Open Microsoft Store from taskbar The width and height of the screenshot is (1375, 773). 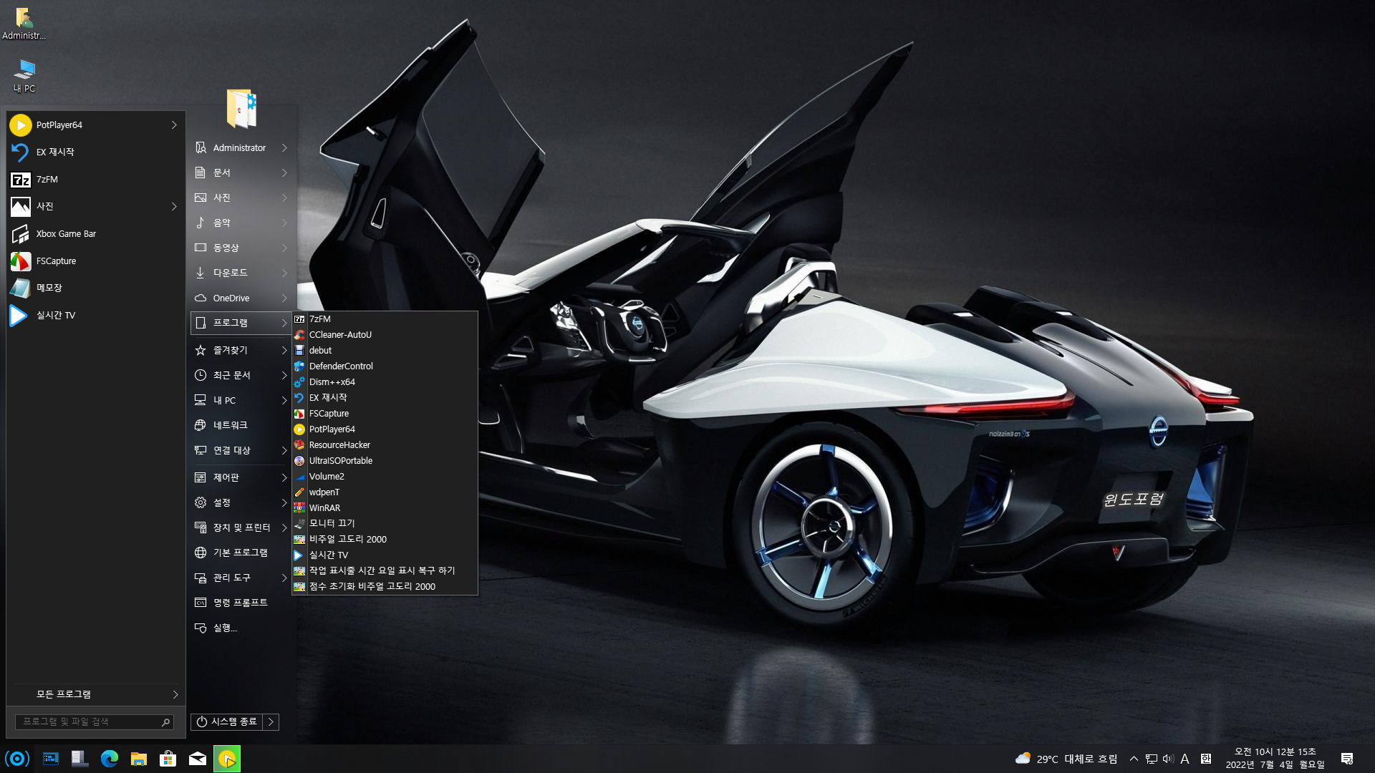point(168,759)
